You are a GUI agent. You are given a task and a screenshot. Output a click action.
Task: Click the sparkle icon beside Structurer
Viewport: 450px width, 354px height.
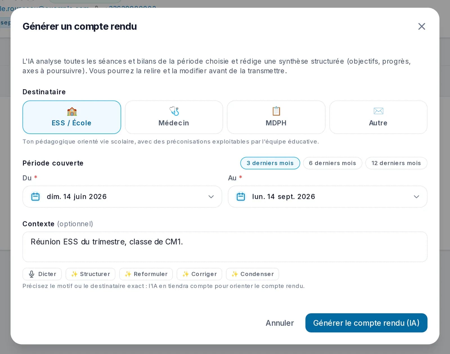pyautogui.click(x=74, y=274)
